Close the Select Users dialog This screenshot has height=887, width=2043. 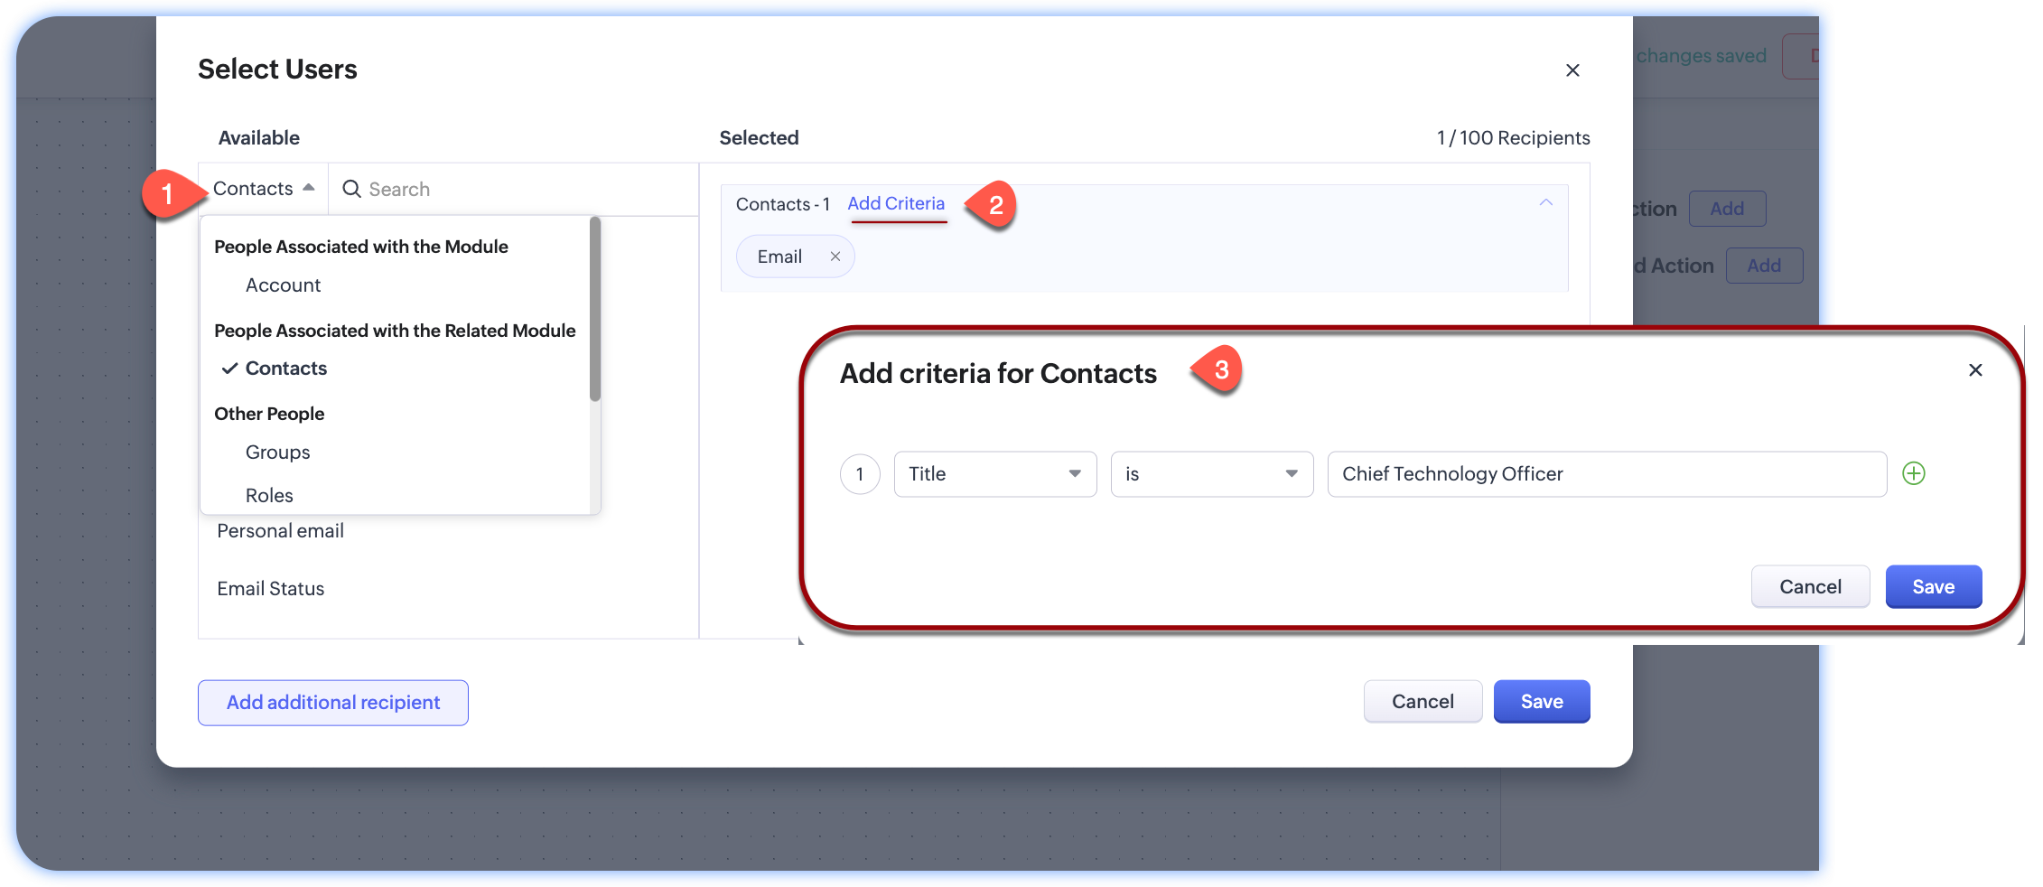[1572, 70]
